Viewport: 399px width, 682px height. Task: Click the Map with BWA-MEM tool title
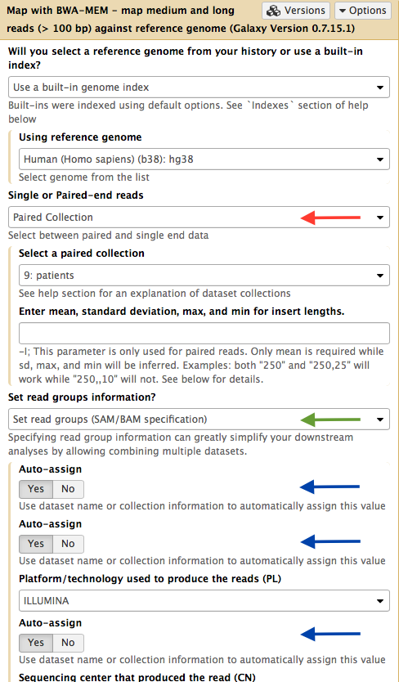coord(120,10)
